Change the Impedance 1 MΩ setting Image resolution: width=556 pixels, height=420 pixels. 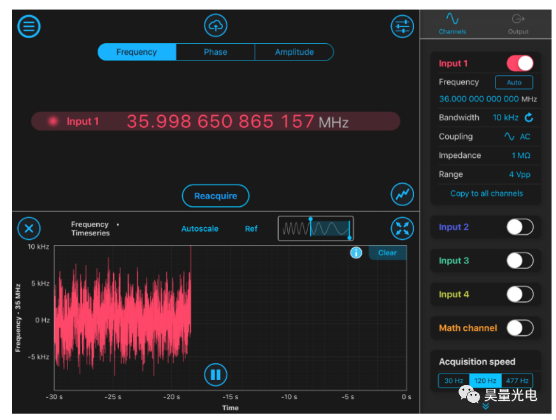coord(521,155)
